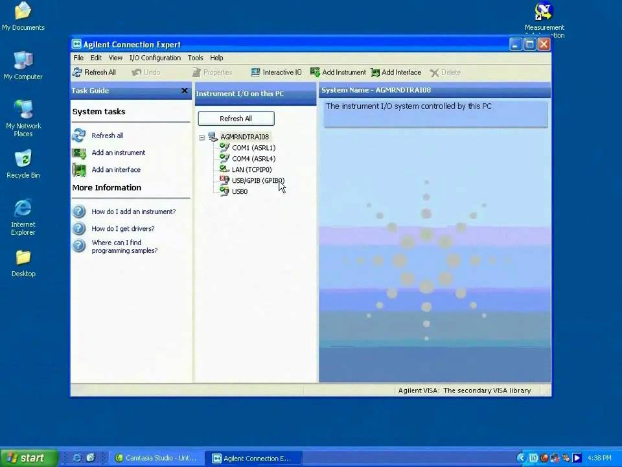This screenshot has width=622, height=467.
Task: Click help icon for getting drivers
Action: [x=78, y=228]
